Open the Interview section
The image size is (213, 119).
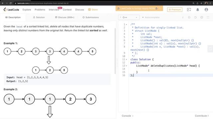(54, 10)
